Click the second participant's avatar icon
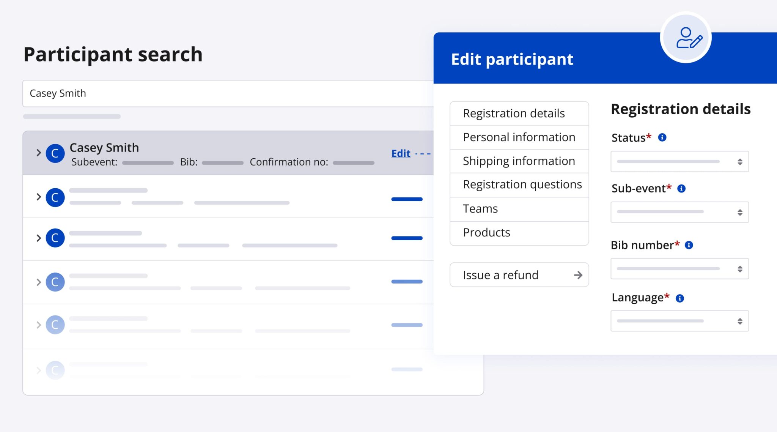This screenshot has width=777, height=432. coord(55,197)
